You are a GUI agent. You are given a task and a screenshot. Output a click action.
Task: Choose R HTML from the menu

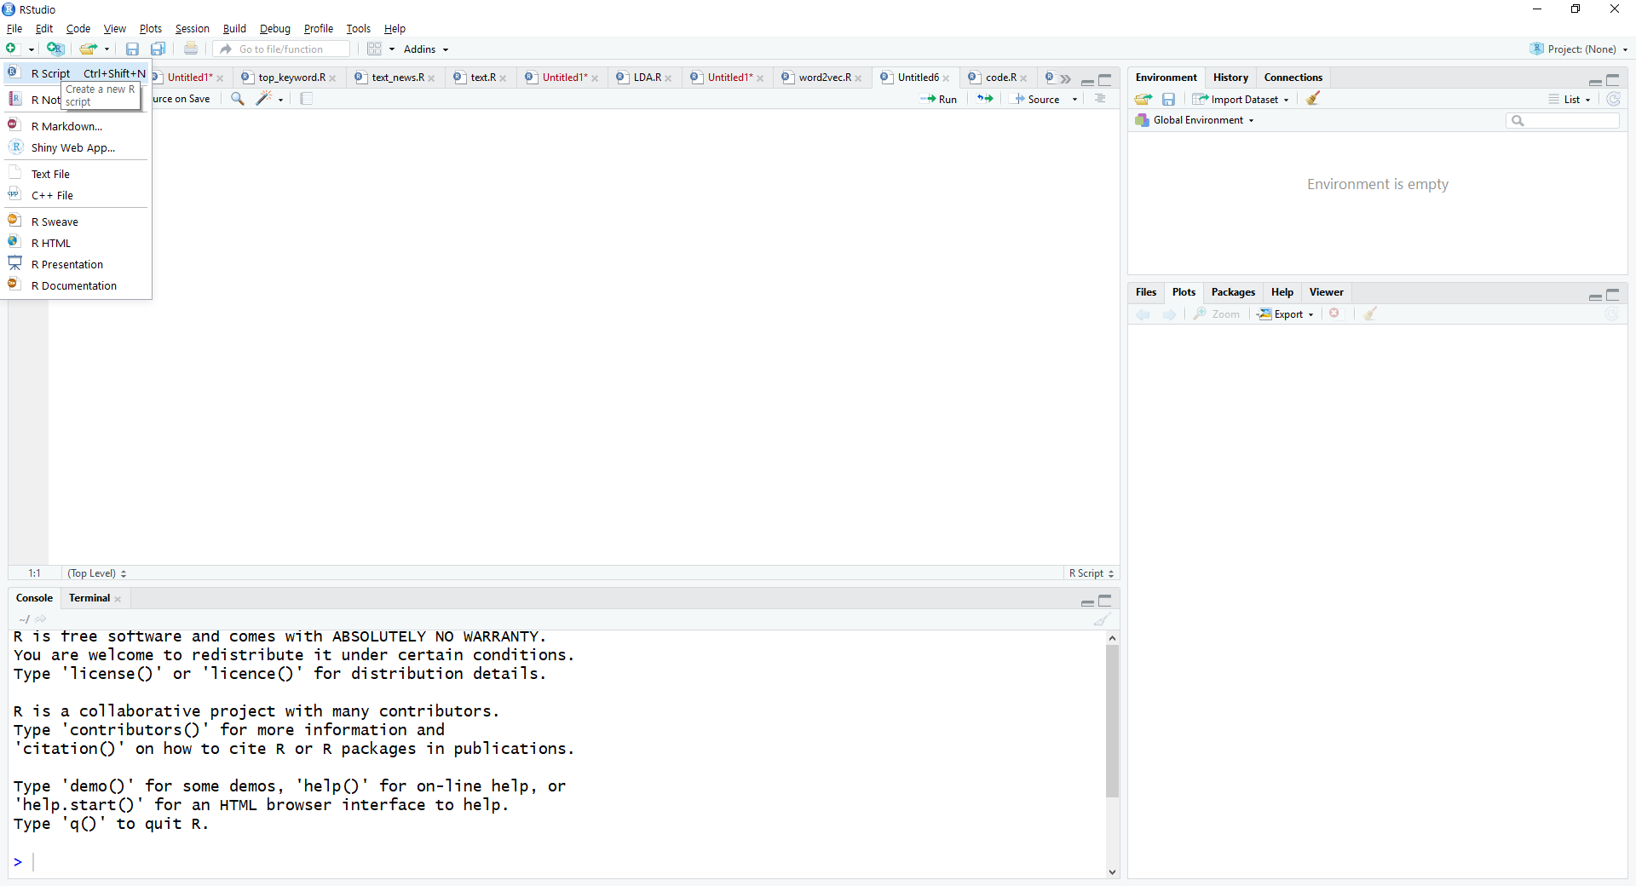pyautogui.click(x=77, y=243)
